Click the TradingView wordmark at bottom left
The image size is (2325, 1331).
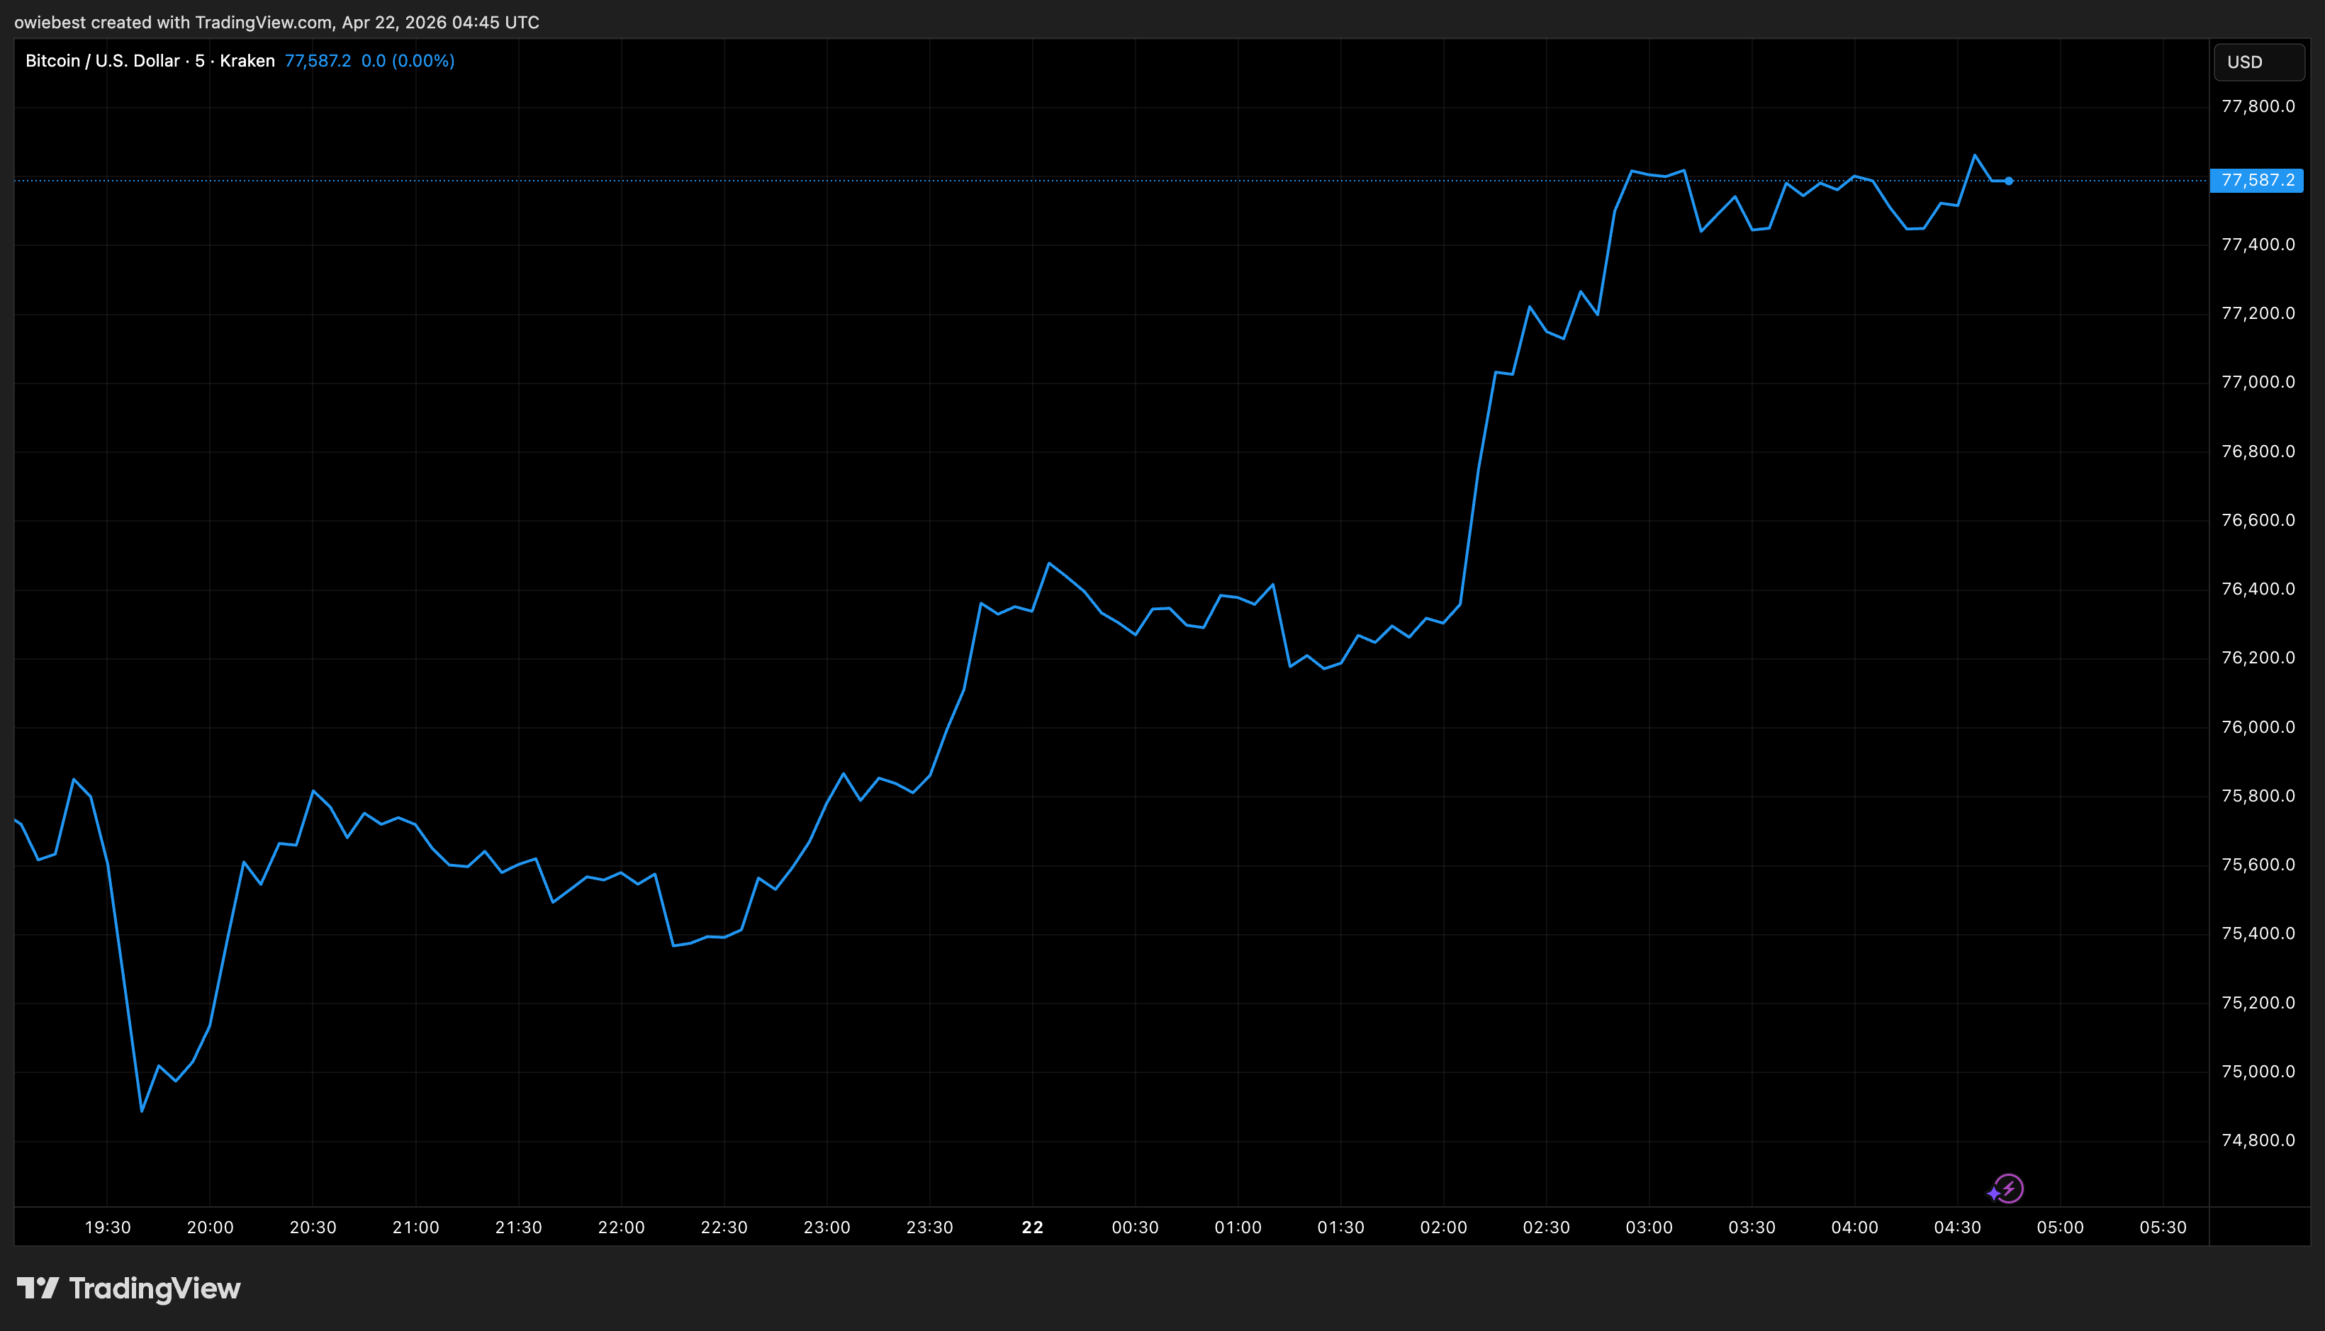point(154,1289)
